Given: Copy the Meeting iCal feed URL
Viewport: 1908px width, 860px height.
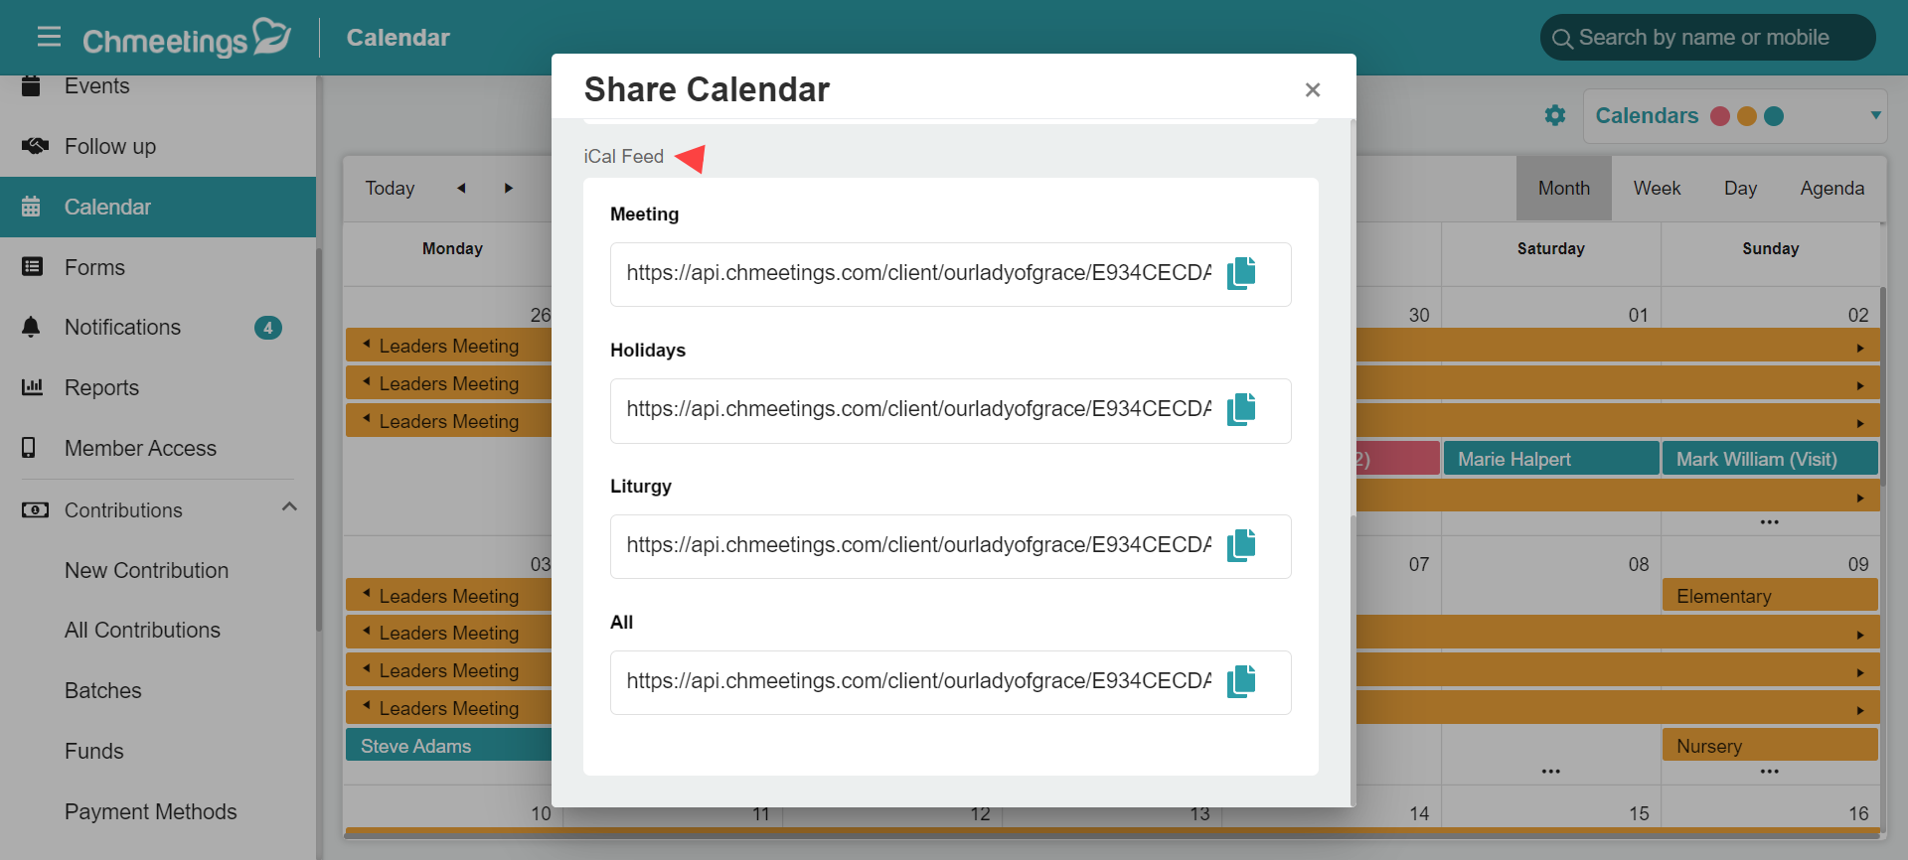Looking at the screenshot, I should click(1241, 273).
